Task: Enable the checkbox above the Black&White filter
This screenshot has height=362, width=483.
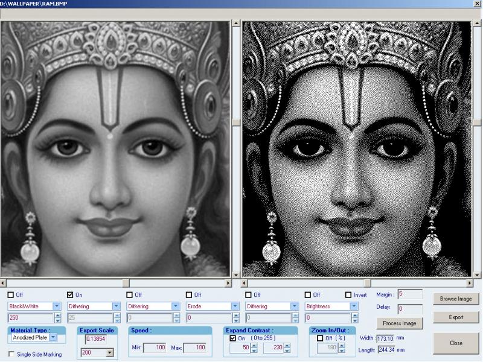Action: (x=11, y=295)
